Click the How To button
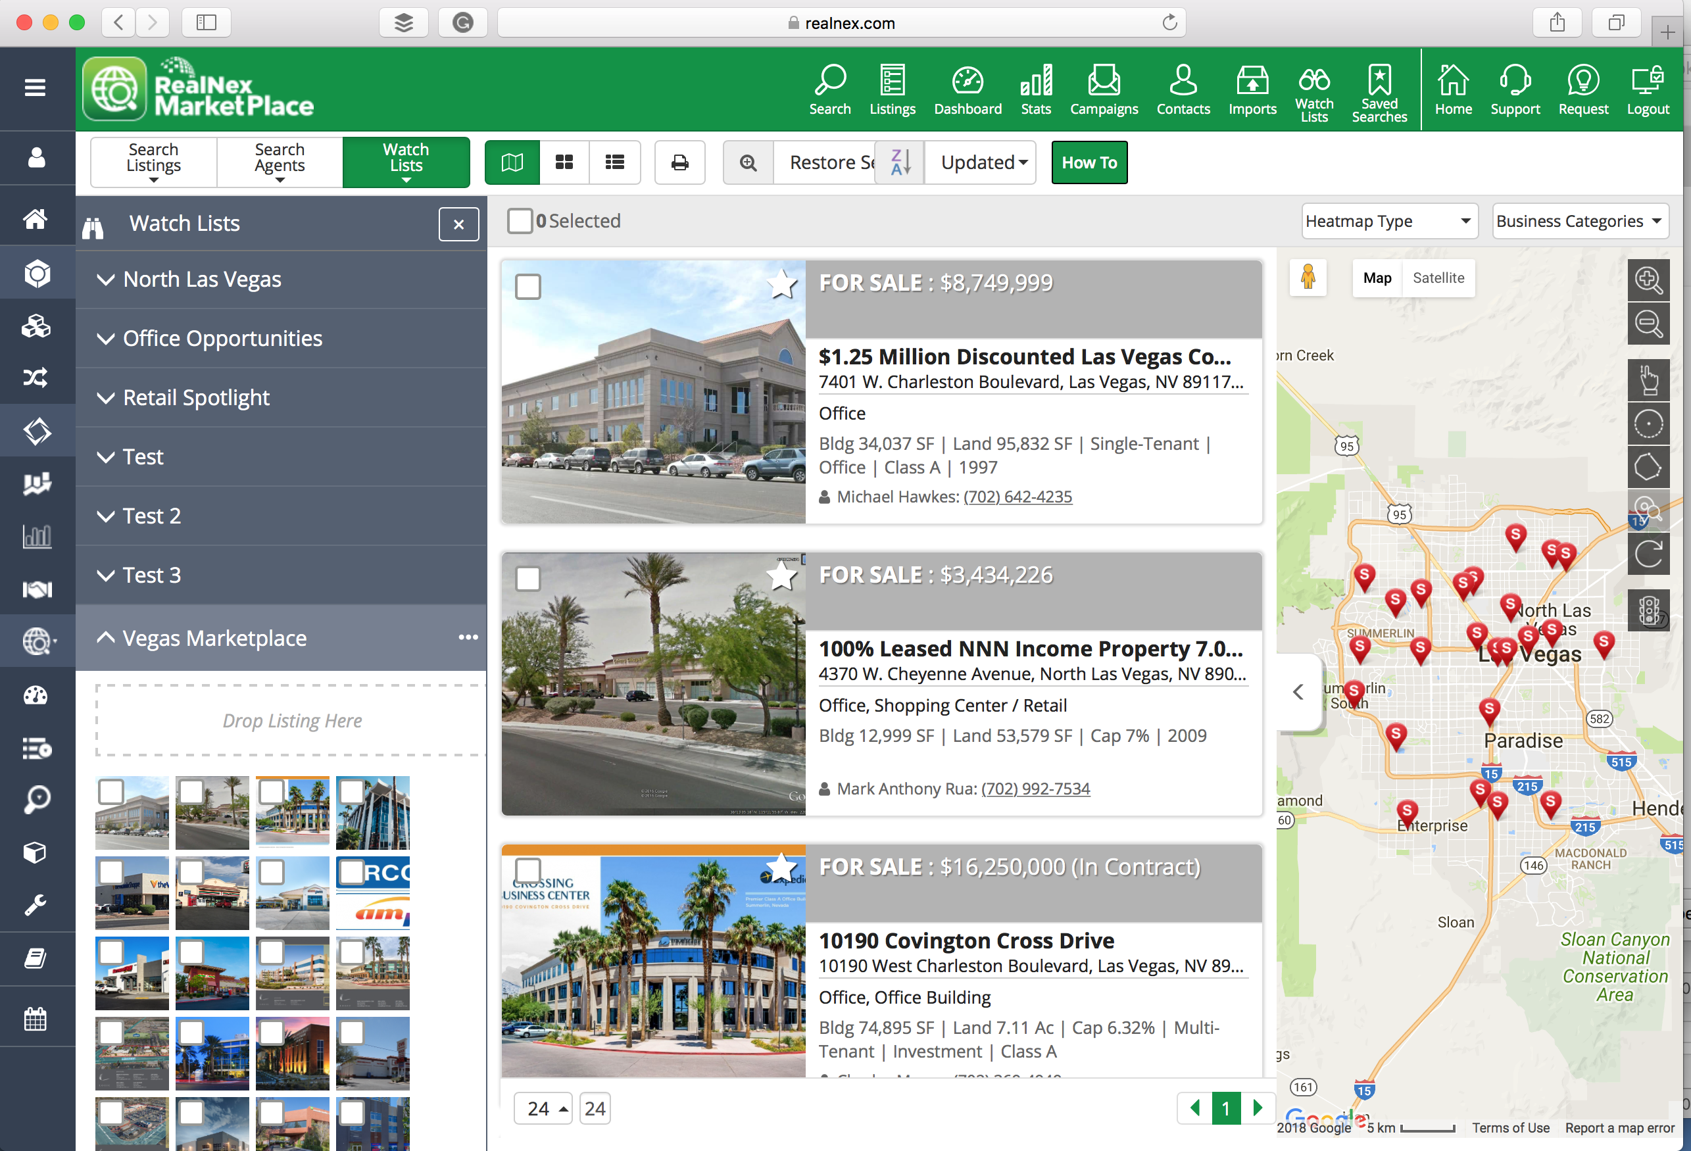The width and height of the screenshot is (1691, 1151). pyautogui.click(x=1089, y=162)
